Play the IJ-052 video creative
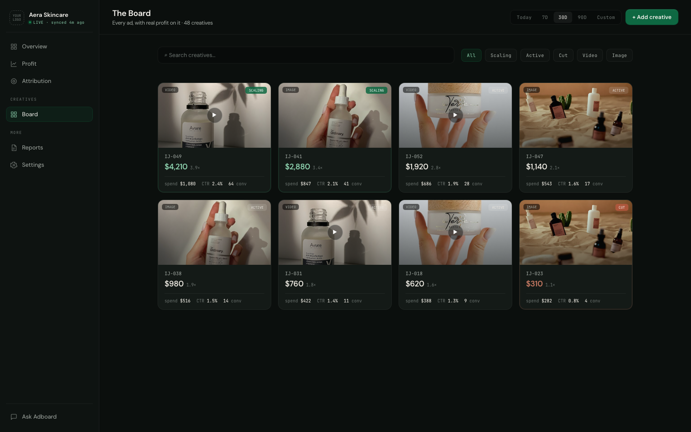Screen dimensions: 691x432 455,115
